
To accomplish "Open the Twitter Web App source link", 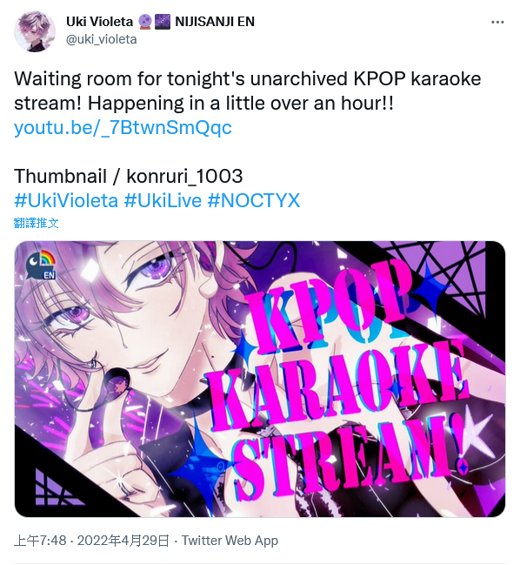I will pos(230,541).
